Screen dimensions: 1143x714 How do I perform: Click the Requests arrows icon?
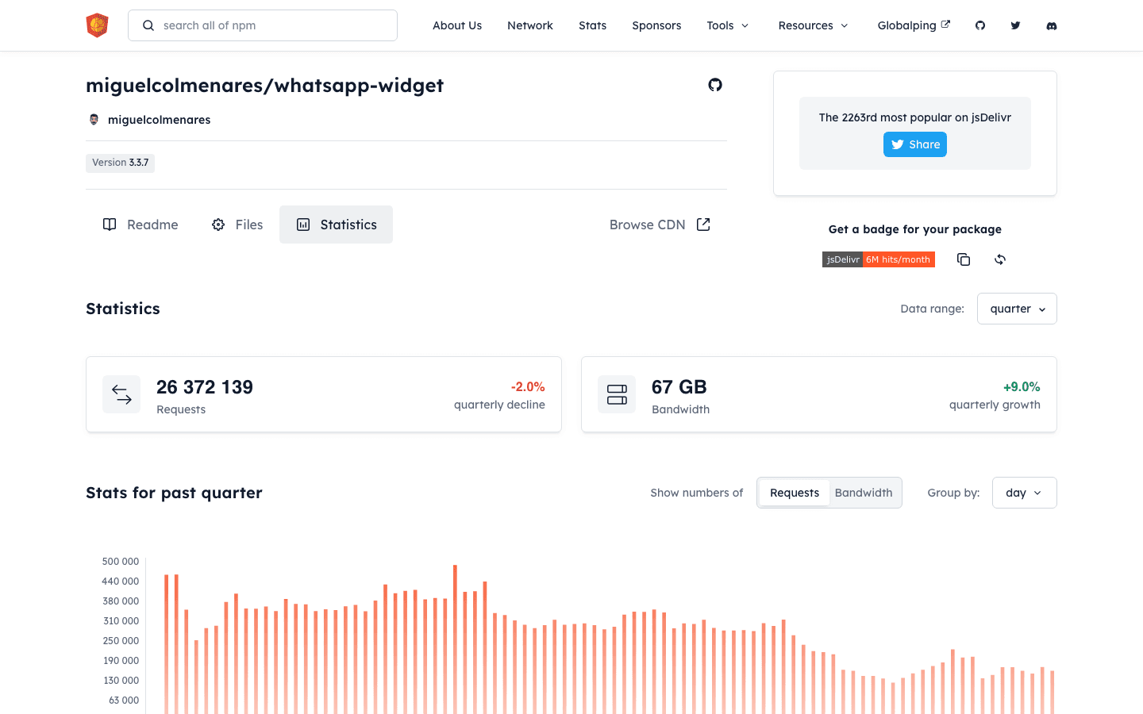click(x=121, y=394)
